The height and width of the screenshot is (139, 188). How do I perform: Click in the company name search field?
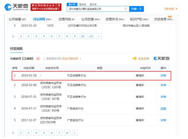point(95,9)
